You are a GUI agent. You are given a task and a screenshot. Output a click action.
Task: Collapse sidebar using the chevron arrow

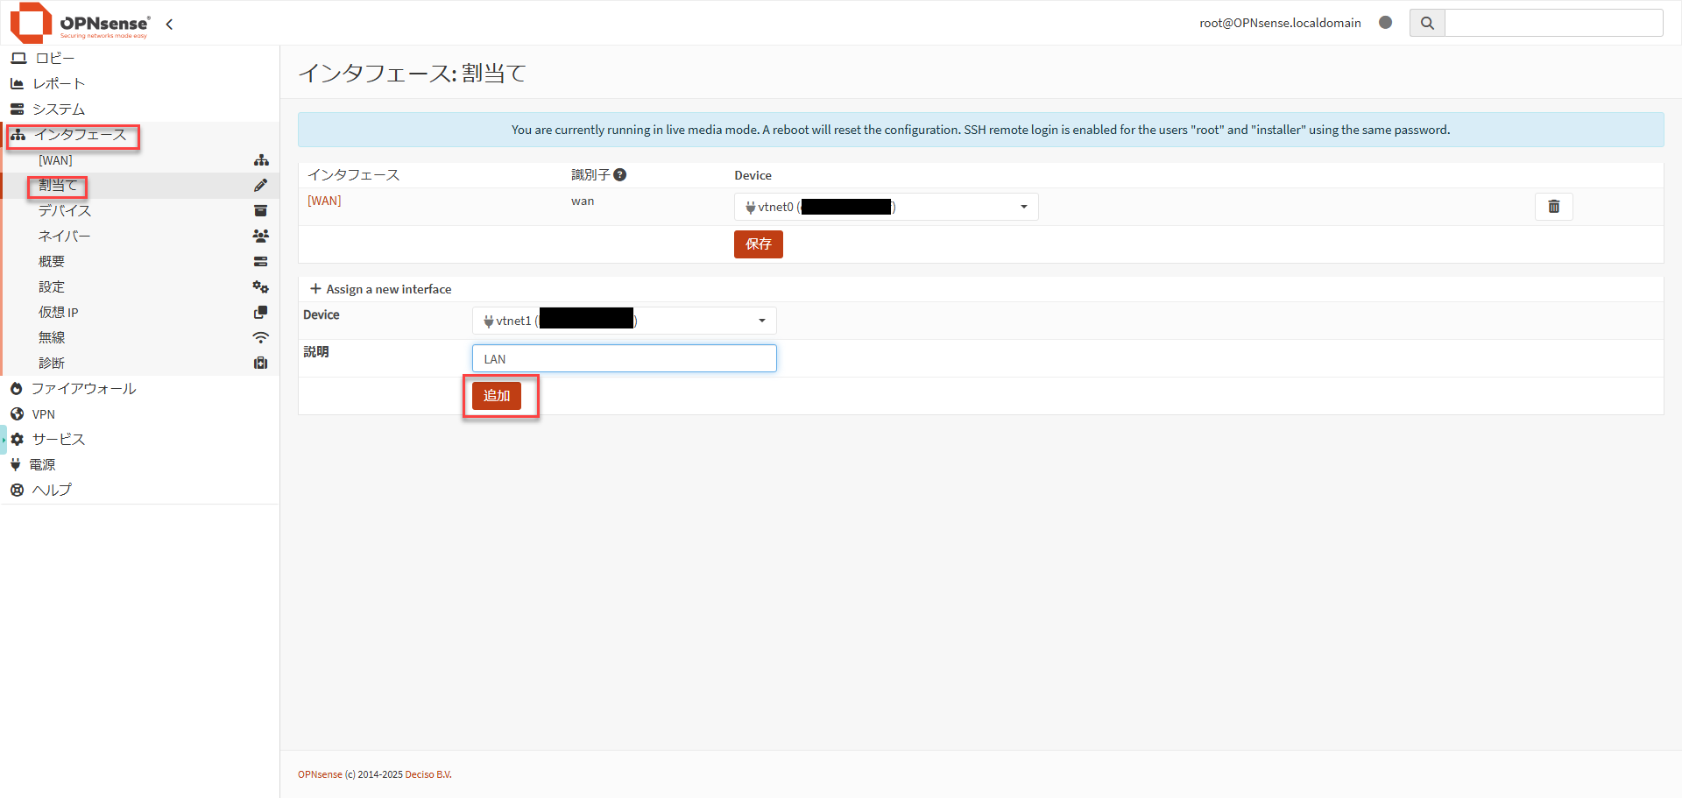coord(169,25)
